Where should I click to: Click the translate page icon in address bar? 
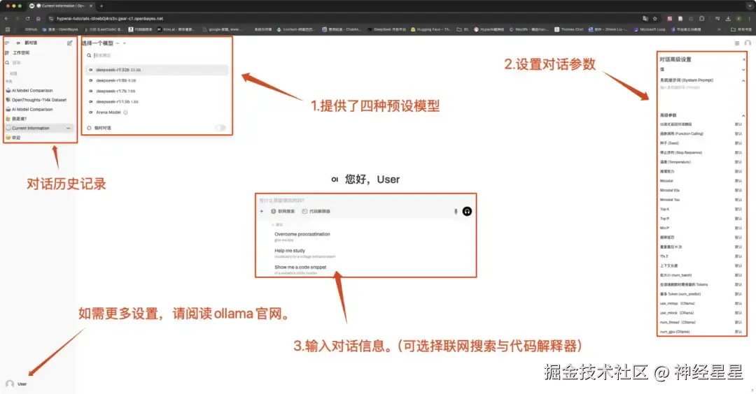coord(645,18)
